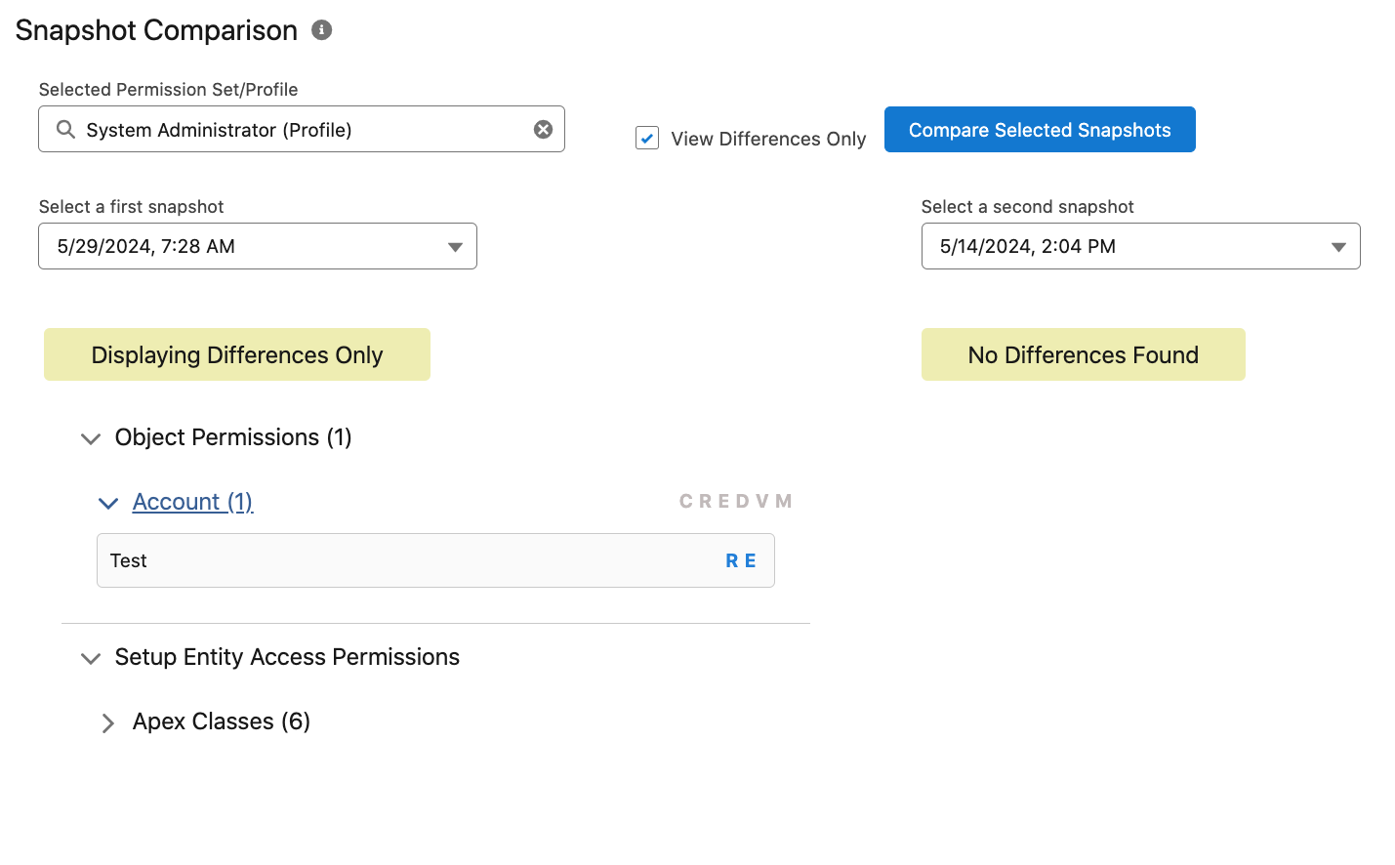Click the 'Selected Permission Set/Profile' label
The image size is (1395, 865).
point(168,90)
